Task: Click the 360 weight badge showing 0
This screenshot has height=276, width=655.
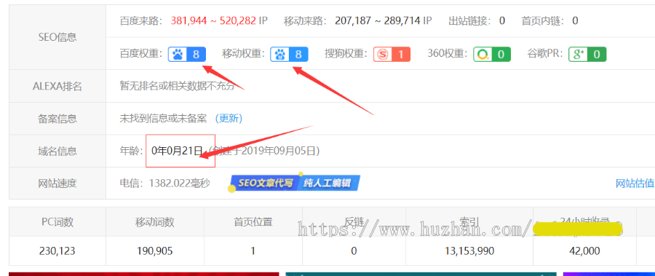Action: point(492,55)
